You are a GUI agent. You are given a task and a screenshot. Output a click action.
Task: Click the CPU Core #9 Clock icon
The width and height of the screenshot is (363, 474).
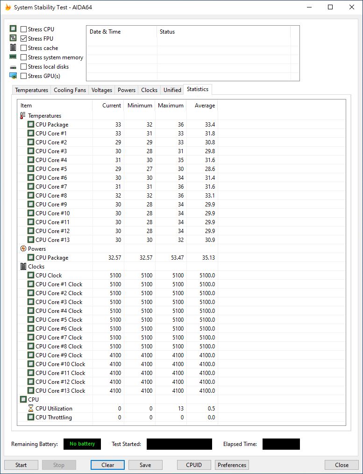pos(30,355)
